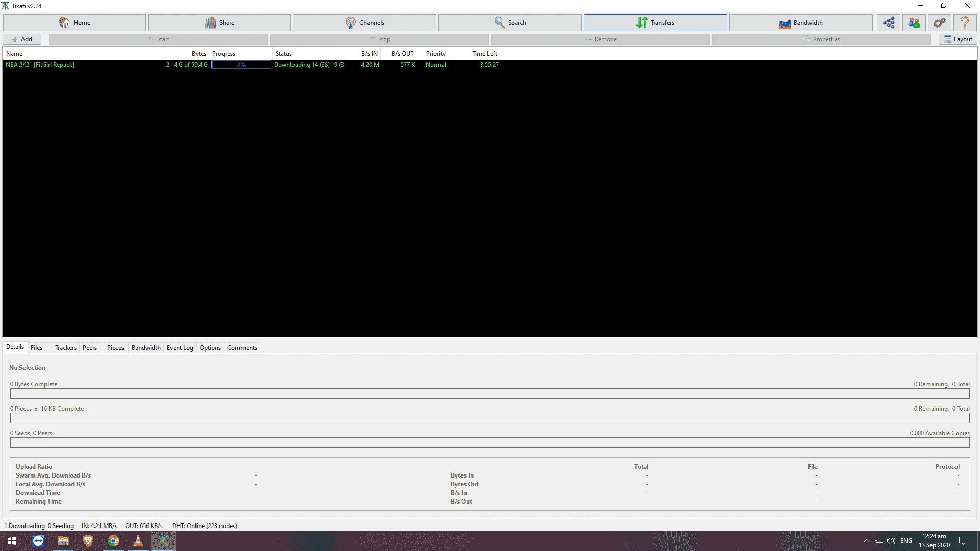Screen dimensions: 980x551
Task: Sort transfers by Name column
Action: coord(57,54)
